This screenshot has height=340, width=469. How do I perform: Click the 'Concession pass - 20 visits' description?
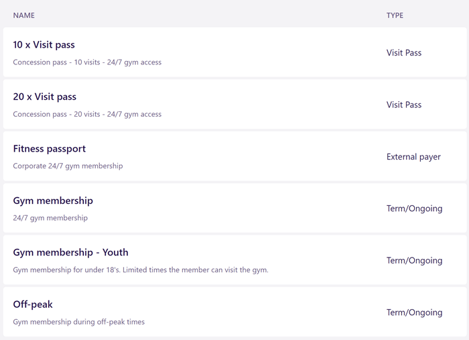pyautogui.click(x=87, y=114)
